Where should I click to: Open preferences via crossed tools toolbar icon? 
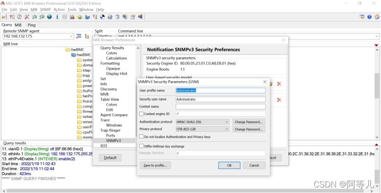pyautogui.click(x=27, y=17)
